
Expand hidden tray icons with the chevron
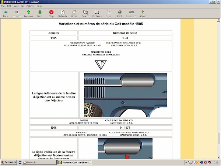tap(186, 163)
